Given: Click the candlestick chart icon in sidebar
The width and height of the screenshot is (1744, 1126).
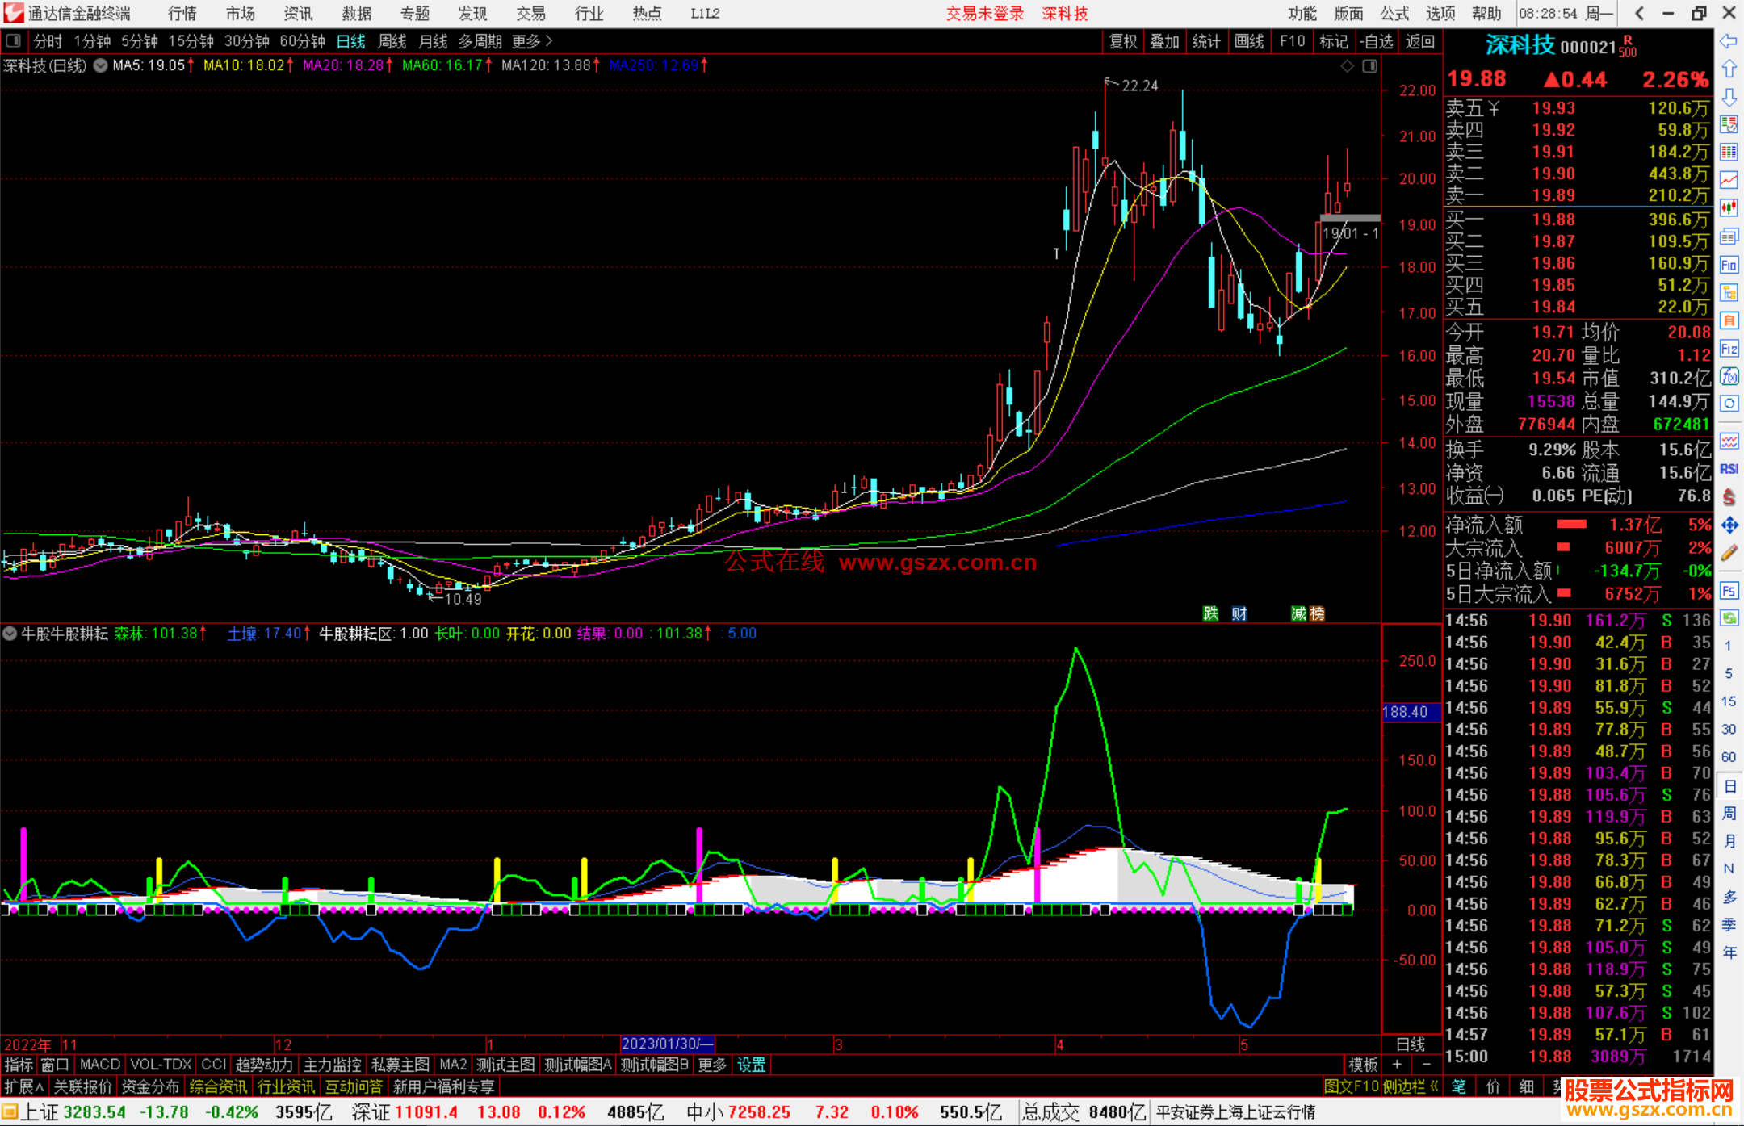Looking at the screenshot, I should (1729, 207).
